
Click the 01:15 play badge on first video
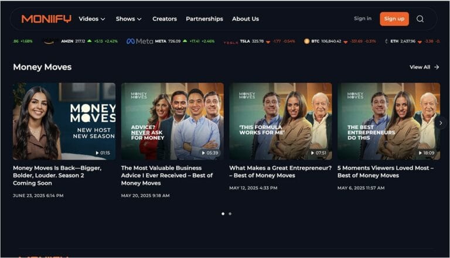(x=103, y=153)
